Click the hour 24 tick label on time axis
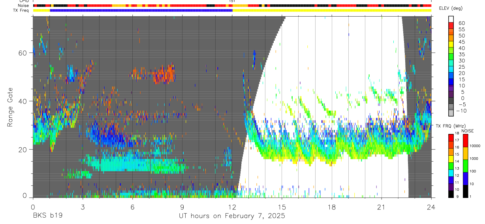Viewport: 485px width, 224px height. tap(431, 207)
